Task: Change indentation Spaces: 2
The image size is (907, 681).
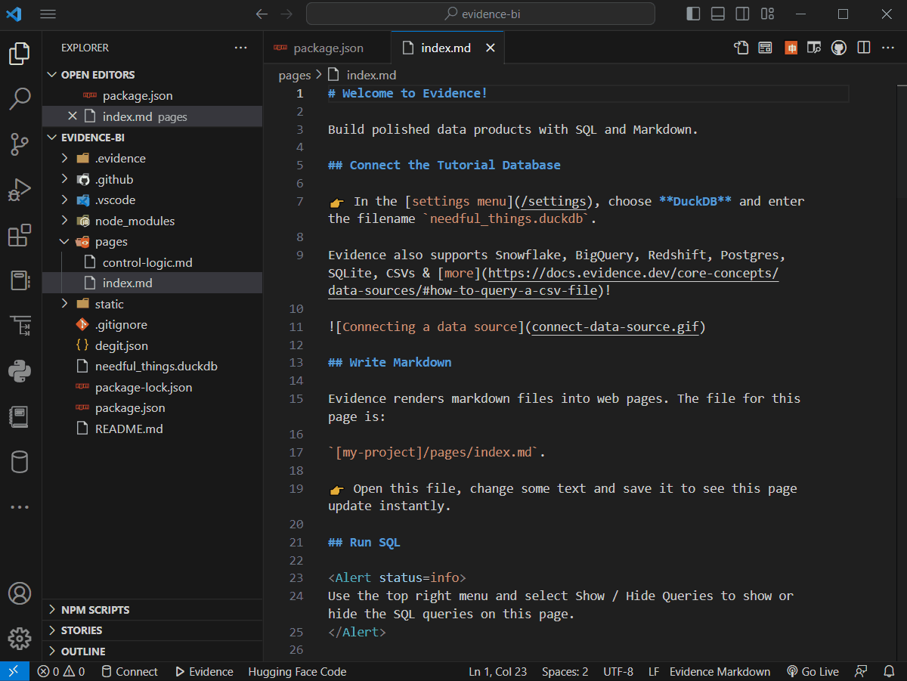Action: [x=565, y=671]
